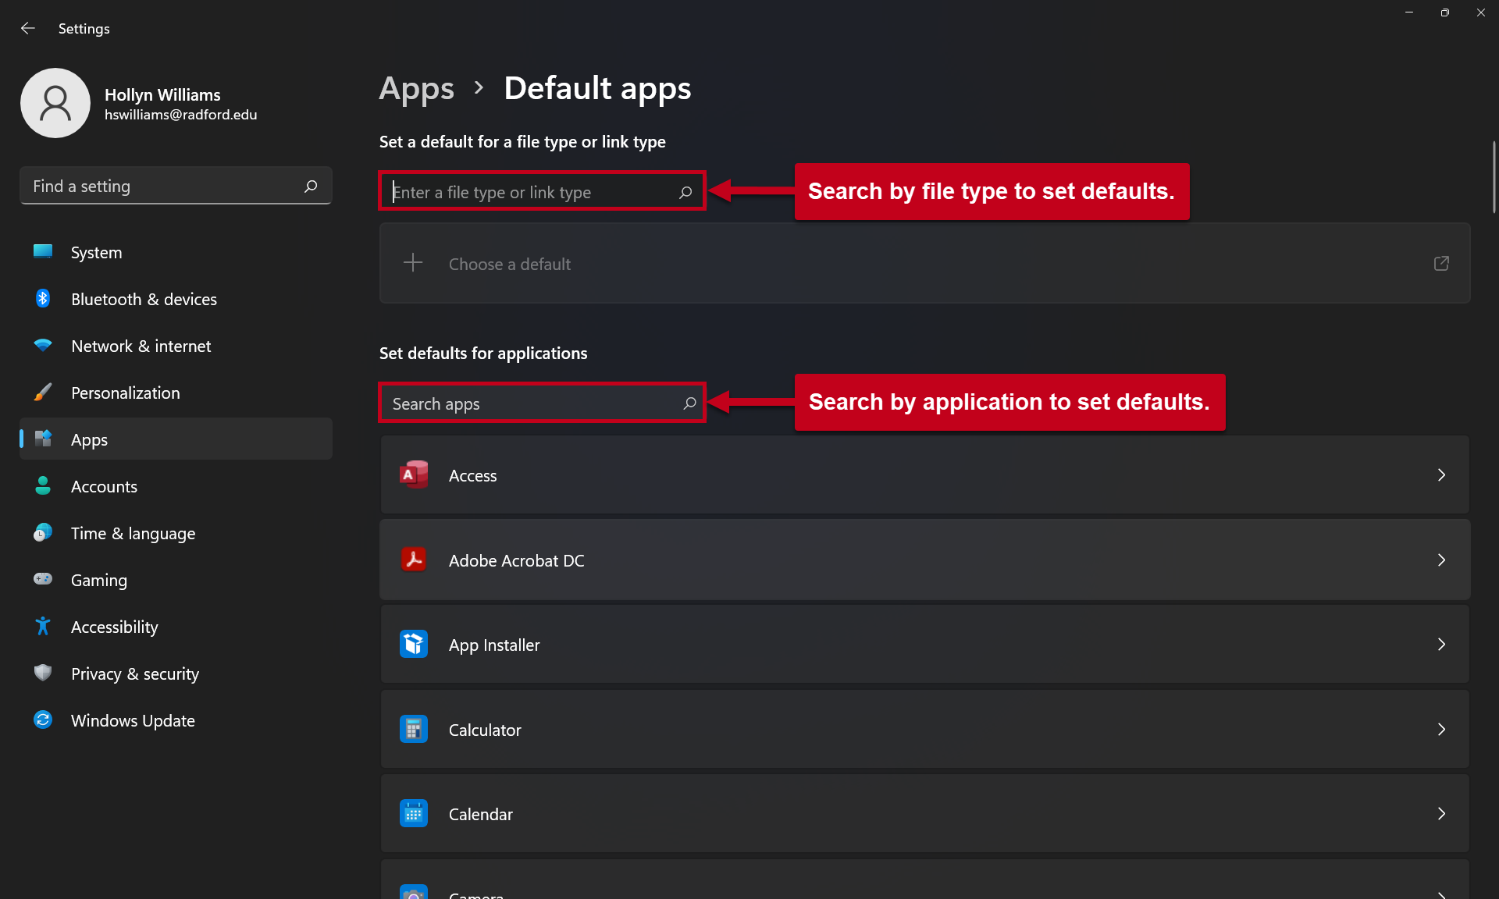
Task: Open the Apps breadcrumb link
Action: [x=416, y=88]
